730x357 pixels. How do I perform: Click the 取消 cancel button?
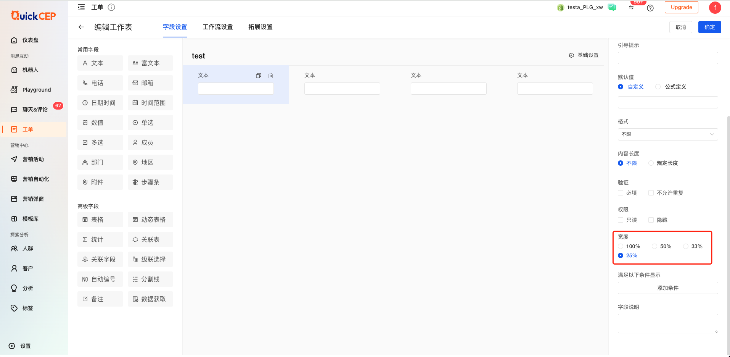(681, 27)
